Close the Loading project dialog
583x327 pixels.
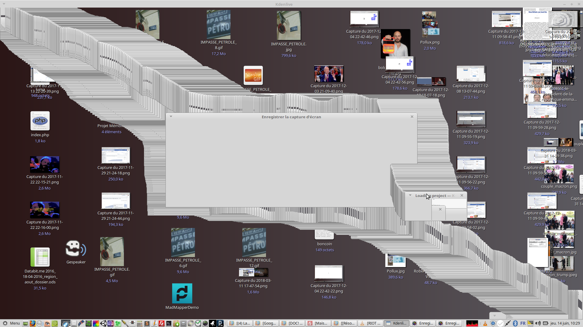click(x=462, y=195)
